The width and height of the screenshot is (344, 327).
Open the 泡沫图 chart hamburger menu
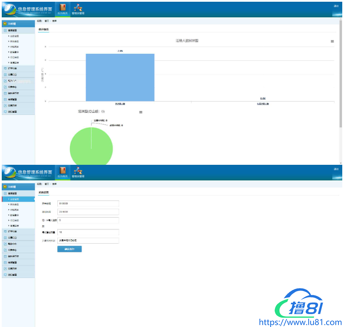(140, 112)
